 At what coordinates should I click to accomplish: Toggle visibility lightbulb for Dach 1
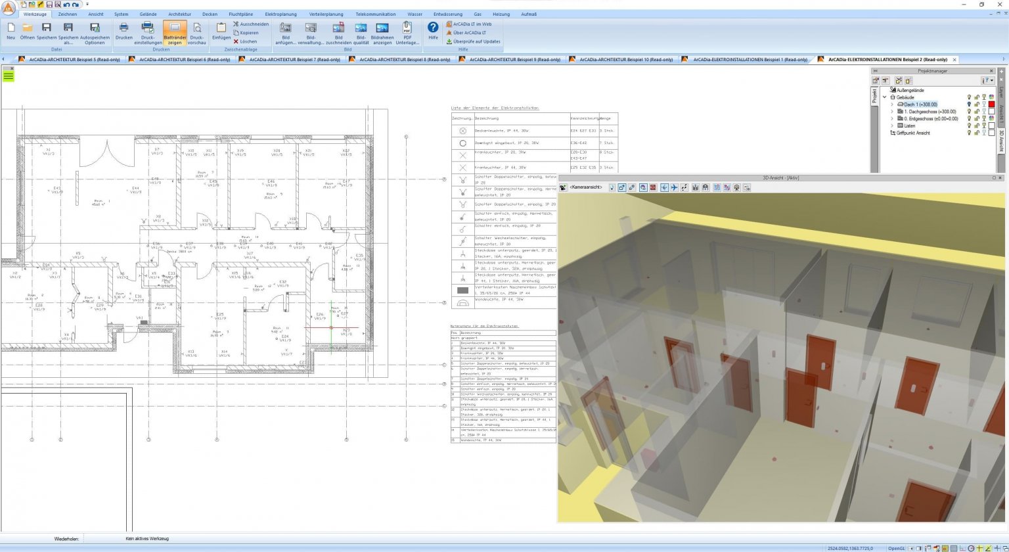pyautogui.click(x=970, y=104)
